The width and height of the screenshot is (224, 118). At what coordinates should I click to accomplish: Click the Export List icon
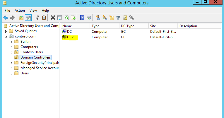pos(73,18)
